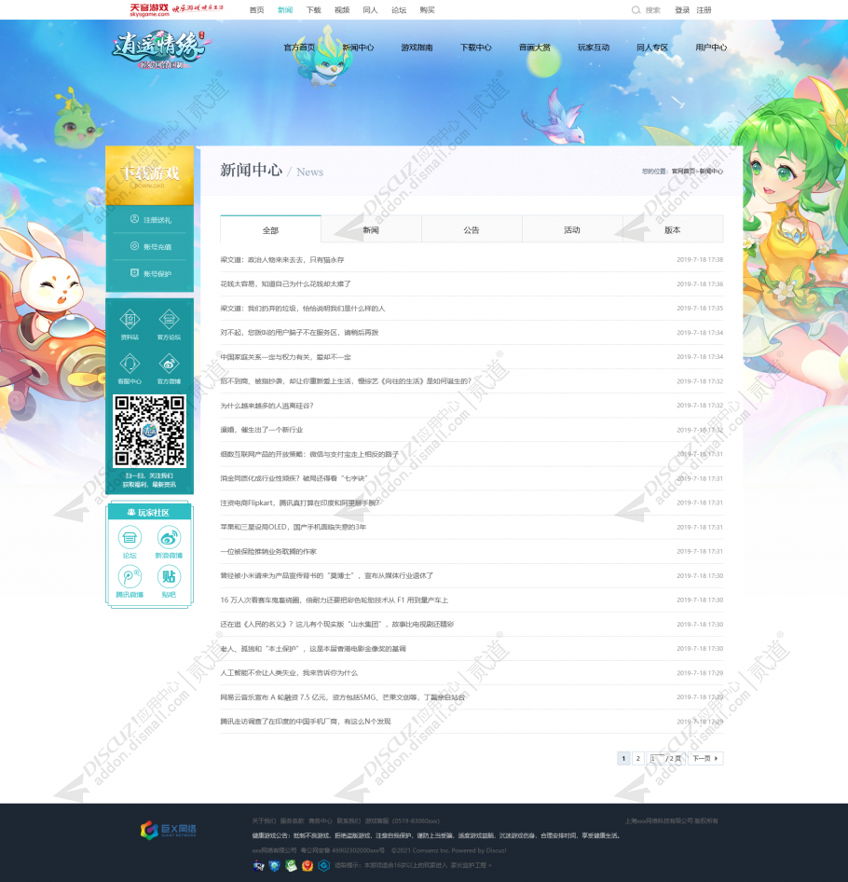
Task: Click 关于我们 in the footer
Action: click(264, 820)
